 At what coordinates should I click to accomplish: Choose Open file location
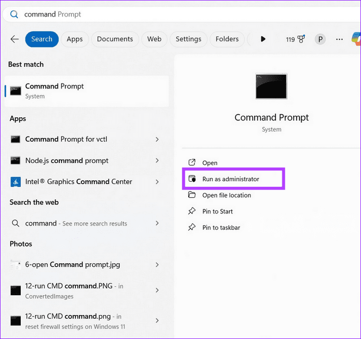click(x=226, y=195)
